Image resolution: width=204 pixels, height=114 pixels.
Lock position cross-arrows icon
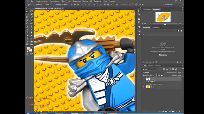pos(156,75)
